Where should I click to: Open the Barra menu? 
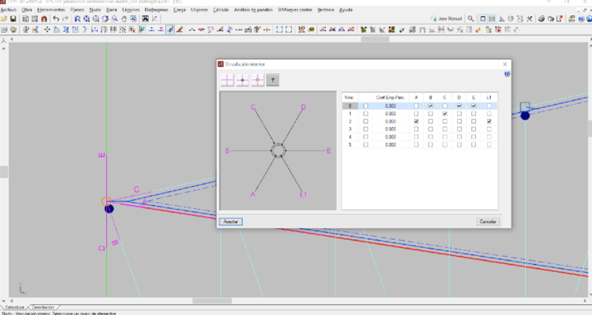(x=111, y=10)
